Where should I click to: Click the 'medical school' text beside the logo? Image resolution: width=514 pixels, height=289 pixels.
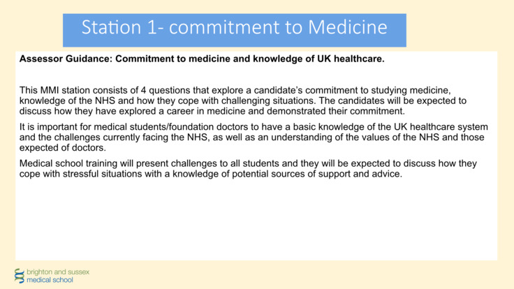(x=49, y=280)
